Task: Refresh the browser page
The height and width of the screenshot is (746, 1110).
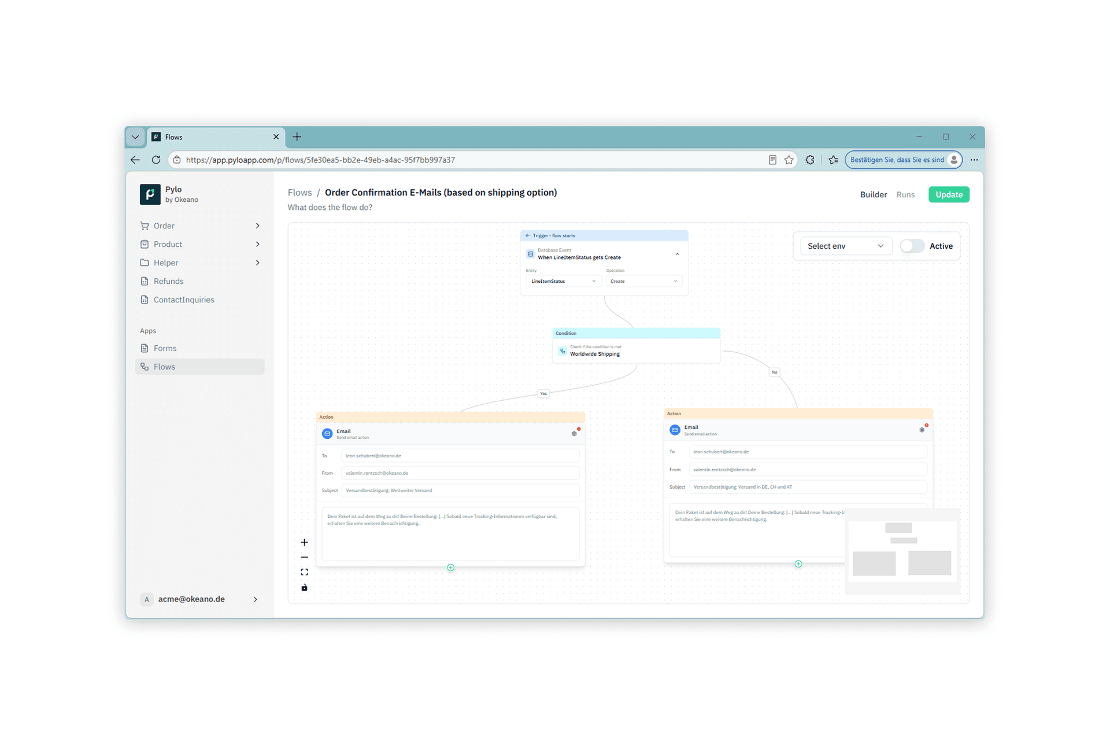Action: click(x=156, y=160)
